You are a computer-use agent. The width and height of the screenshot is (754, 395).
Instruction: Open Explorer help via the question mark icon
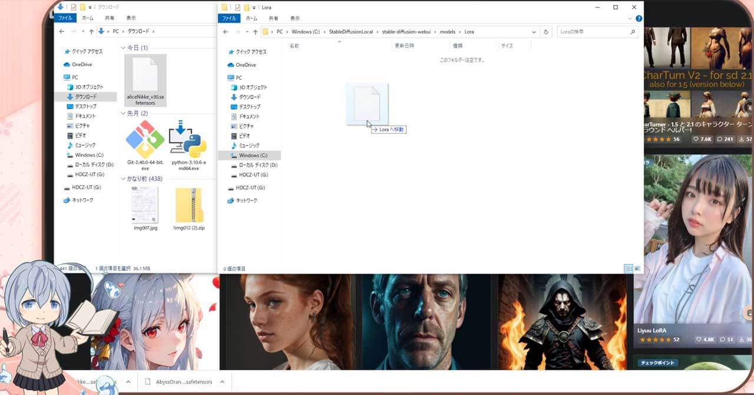point(640,18)
